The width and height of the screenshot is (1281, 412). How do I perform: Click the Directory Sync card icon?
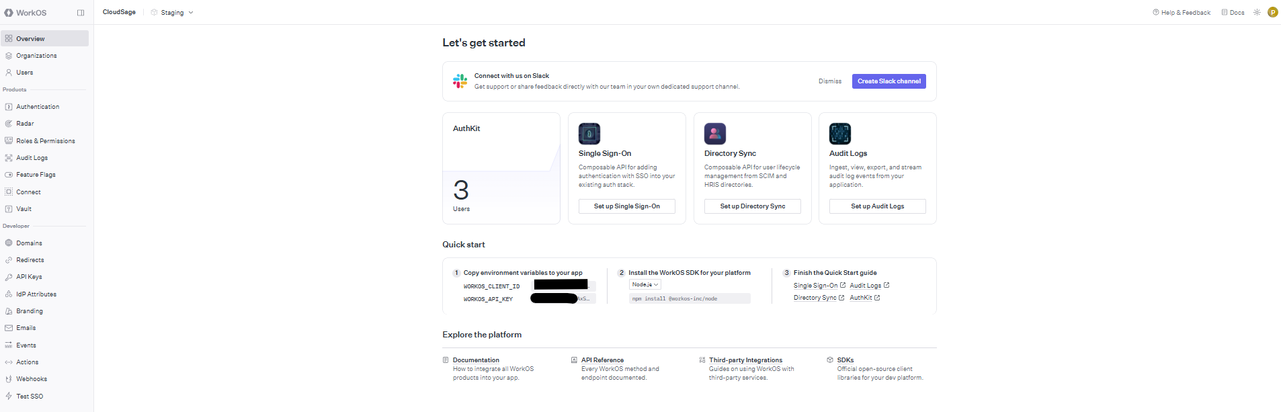tap(715, 134)
